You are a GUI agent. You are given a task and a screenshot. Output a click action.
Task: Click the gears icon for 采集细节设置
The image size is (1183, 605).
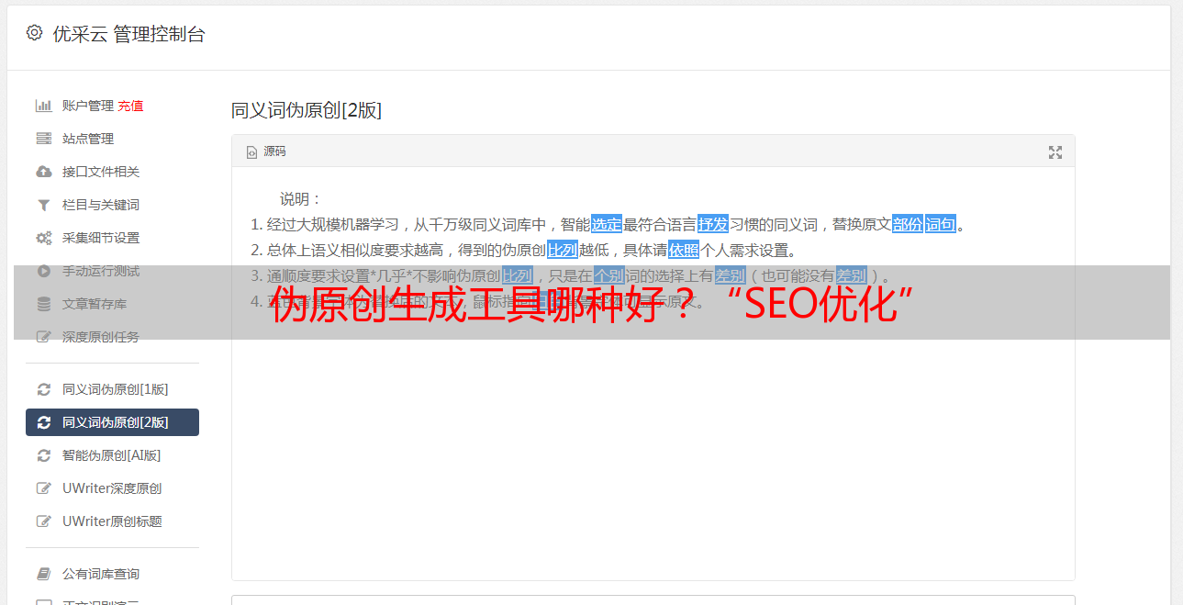[43, 238]
